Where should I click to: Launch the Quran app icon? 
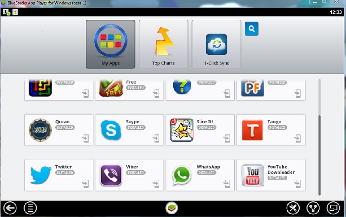tap(40, 130)
